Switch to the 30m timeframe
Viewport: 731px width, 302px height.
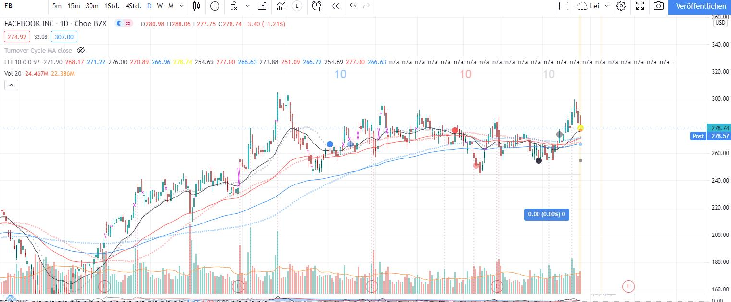(x=92, y=6)
